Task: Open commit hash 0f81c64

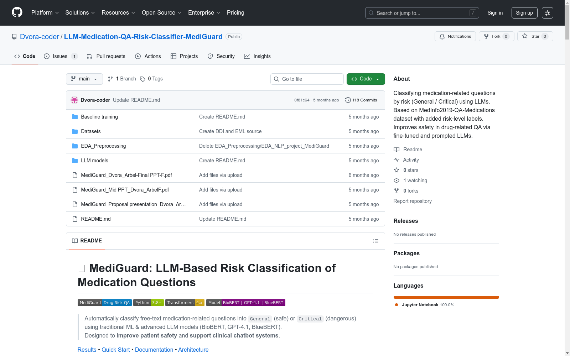Action: 302,100
